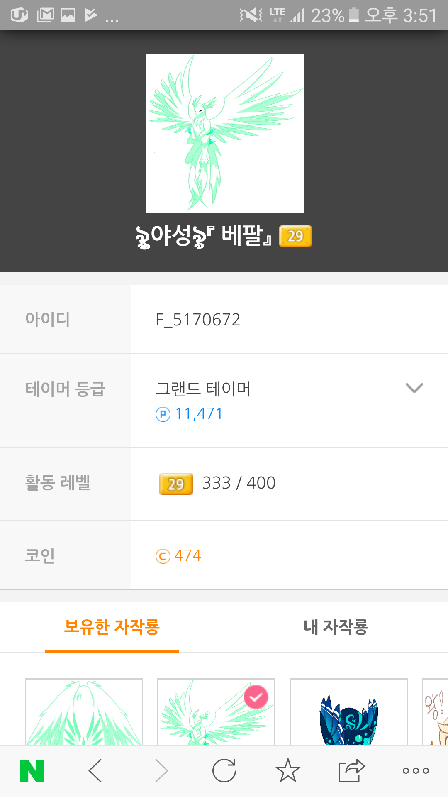Tap the orange coin icon
The width and height of the screenshot is (448, 797).
point(163,556)
